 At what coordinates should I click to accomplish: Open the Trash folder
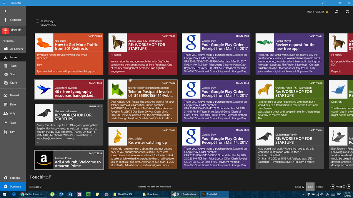point(13,66)
